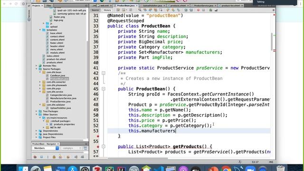
Task: Toggle Fully Qualified Names in Navigator
Action: 68,157
